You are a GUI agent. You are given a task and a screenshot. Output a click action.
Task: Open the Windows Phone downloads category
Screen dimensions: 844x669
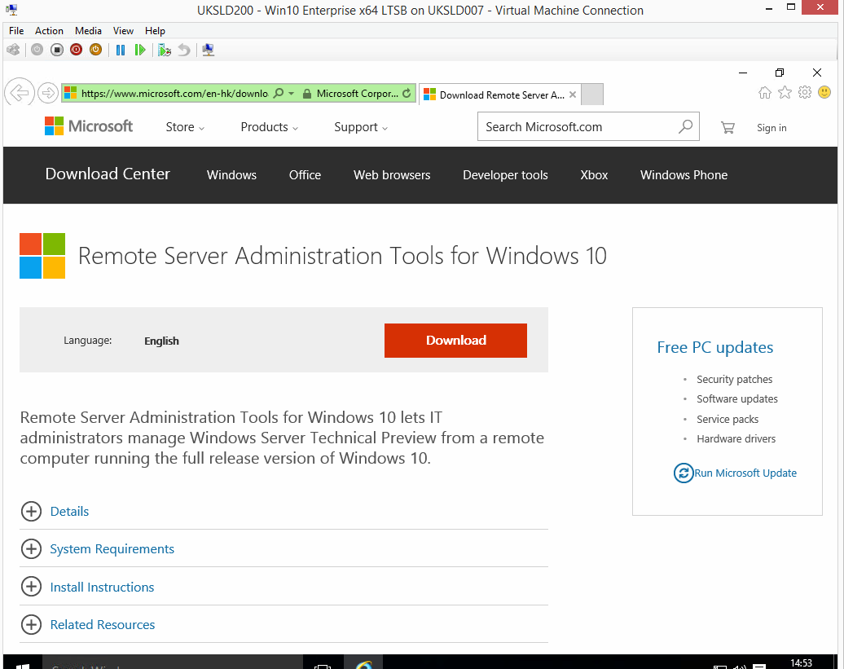pos(684,175)
